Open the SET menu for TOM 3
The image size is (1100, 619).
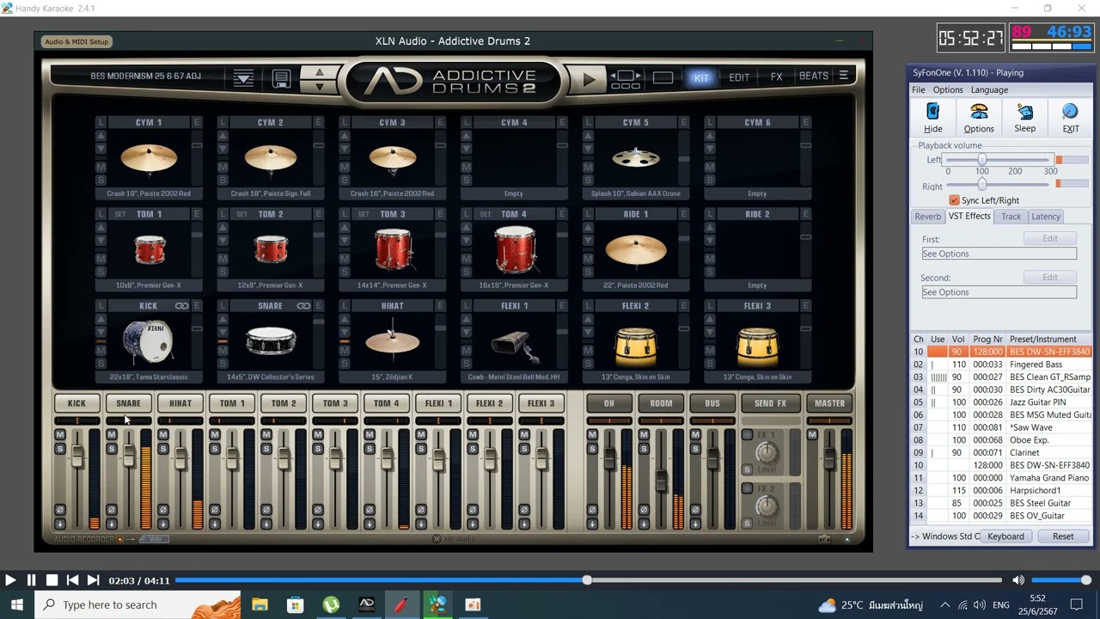click(364, 214)
